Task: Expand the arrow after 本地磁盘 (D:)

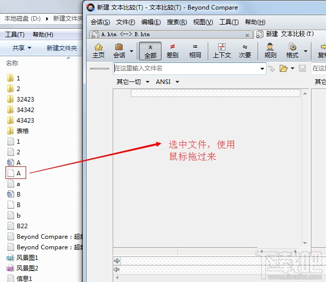Action: [x=47, y=19]
